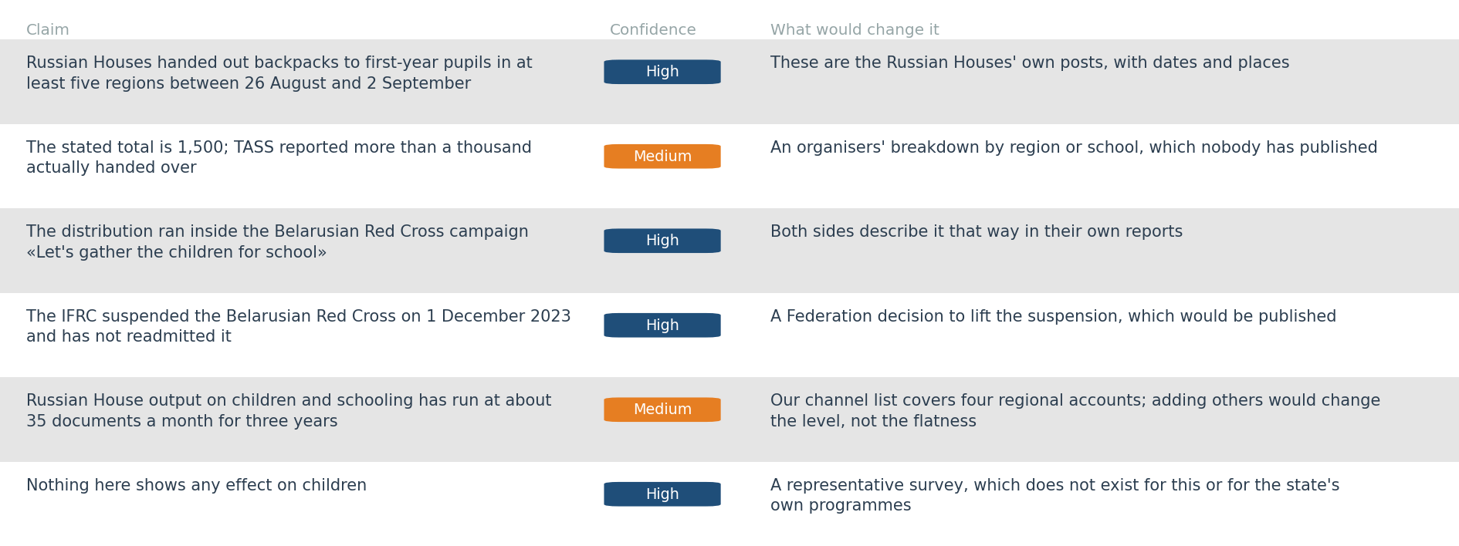Click the Confidence column header
This screenshot has width=1459, height=546.
(652, 30)
